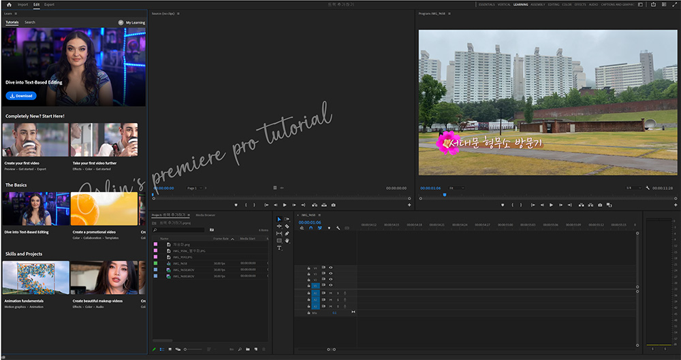681x360 pixels.
Task: Select the Slip tool
Action: tap(279, 233)
